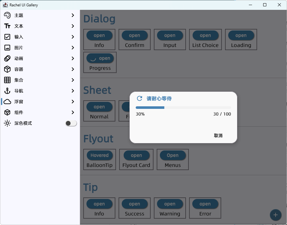Open the List Choice dialog

point(205,35)
